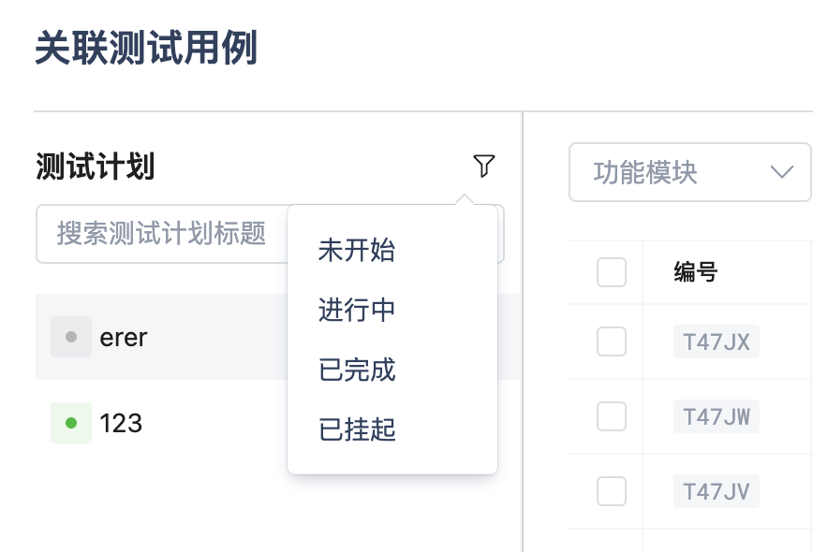Screen dimensions: 813x552
Task: Check the box for row T47JW
Action: pyautogui.click(x=612, y=416)
